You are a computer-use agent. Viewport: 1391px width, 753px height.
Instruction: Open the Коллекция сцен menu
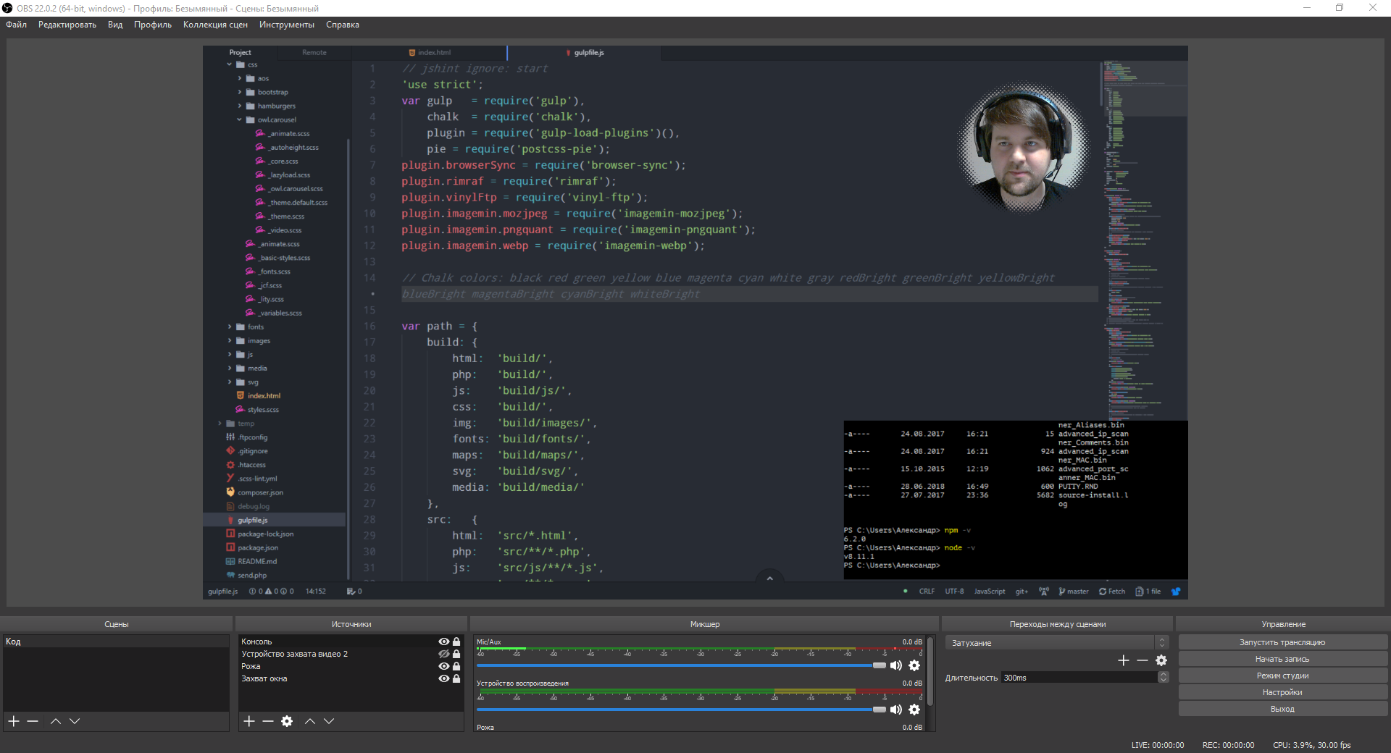(215, 25)
